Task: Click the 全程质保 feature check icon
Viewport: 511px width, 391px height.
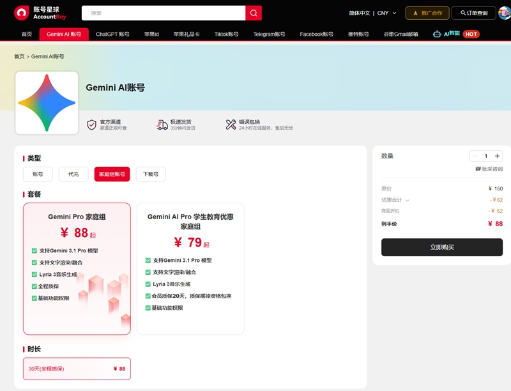Action: [34, 286]
